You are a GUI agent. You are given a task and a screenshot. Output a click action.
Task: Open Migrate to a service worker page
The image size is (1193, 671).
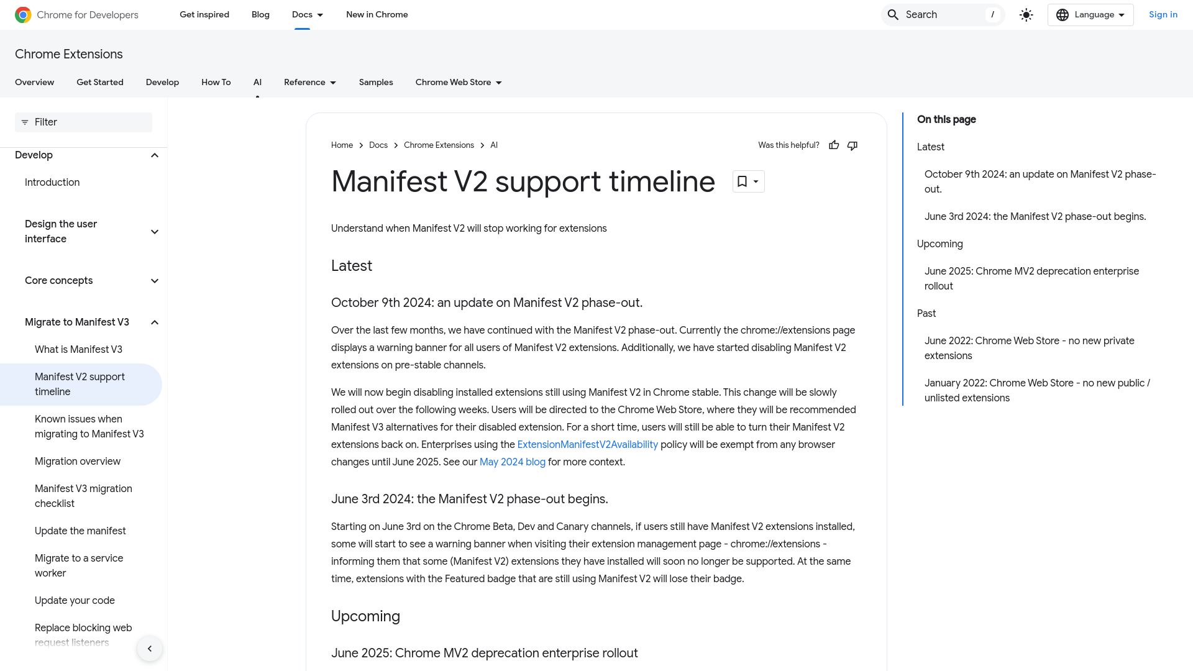(79, 566)
